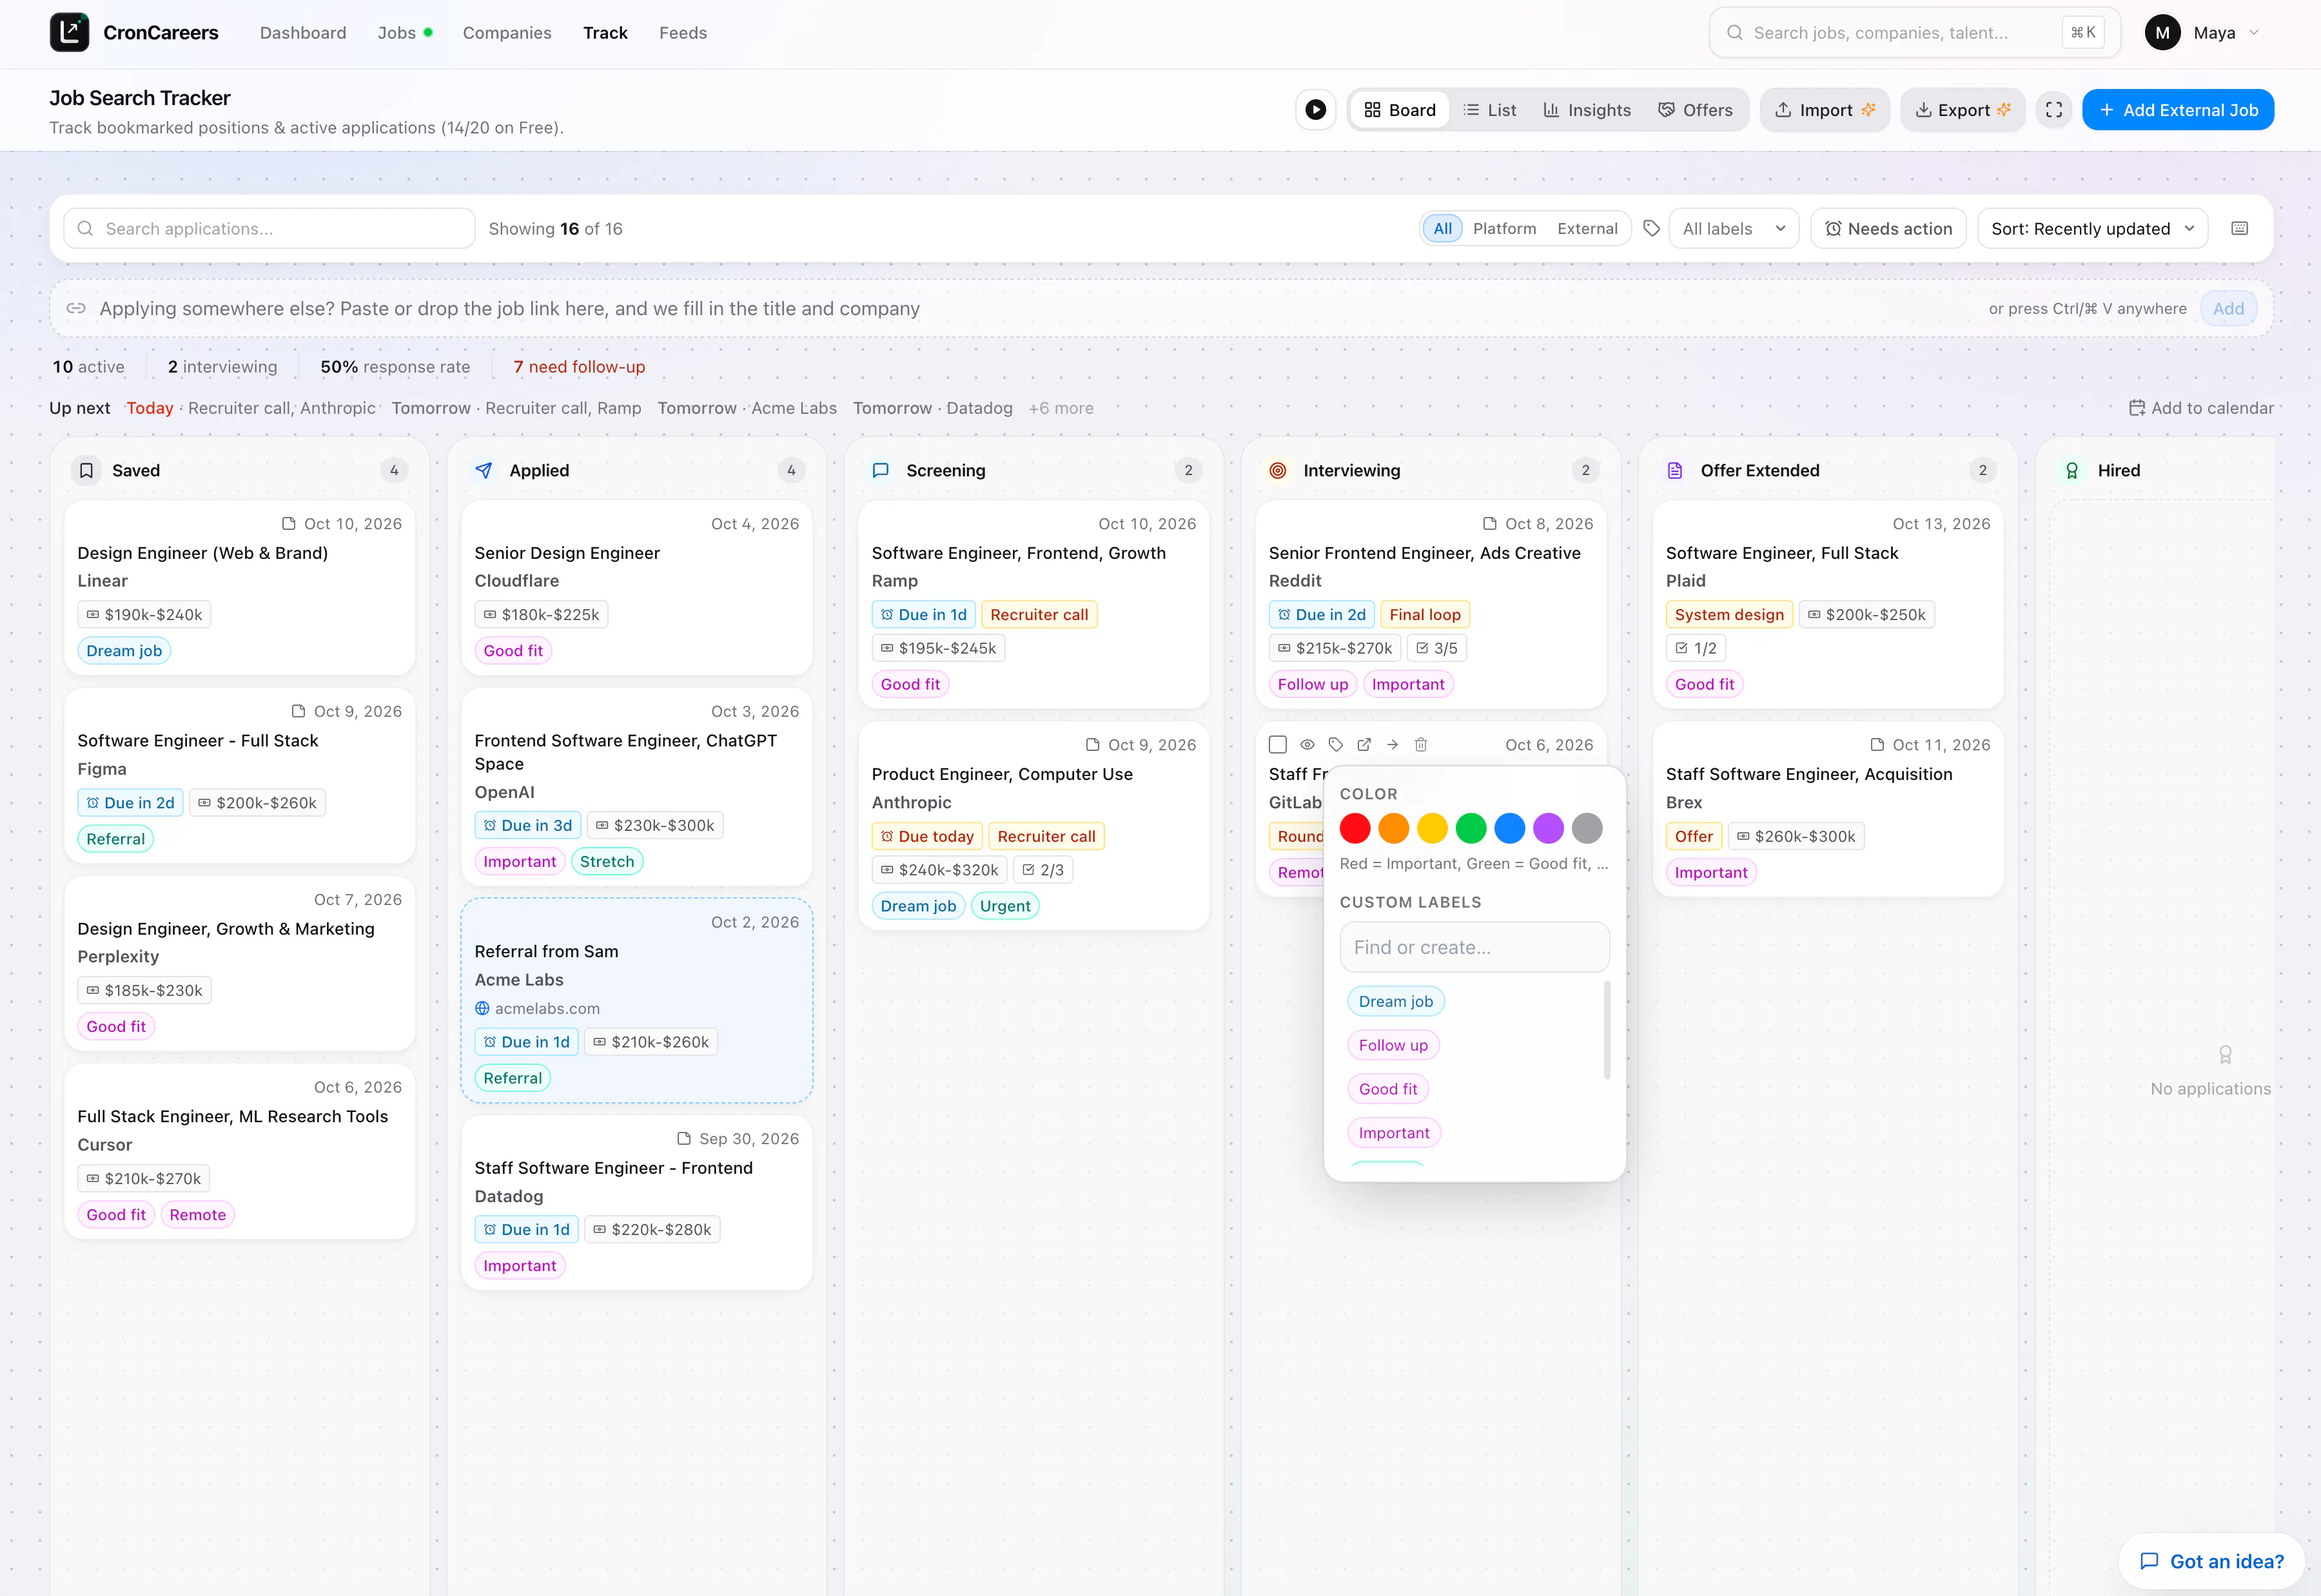Click the view eye icon on GitLab card
Viewport: 2321px width, 1596px height.
tap(1307, 745)
